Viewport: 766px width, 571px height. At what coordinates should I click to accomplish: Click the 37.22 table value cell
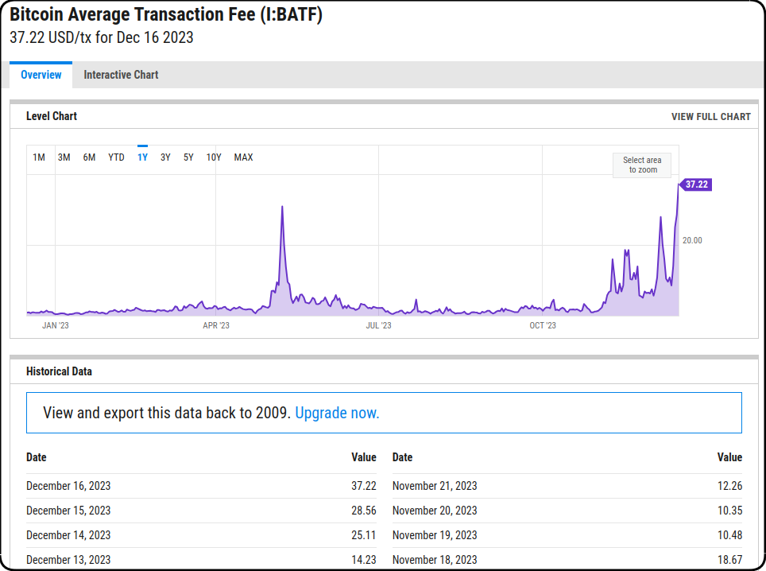pos(363,486)
